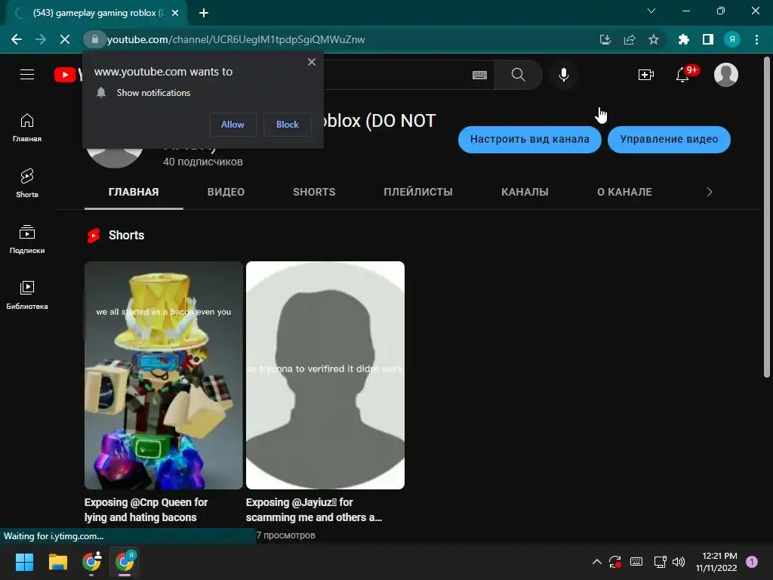
Task: Open the account avatar menu
Action: tap(725, 75)
